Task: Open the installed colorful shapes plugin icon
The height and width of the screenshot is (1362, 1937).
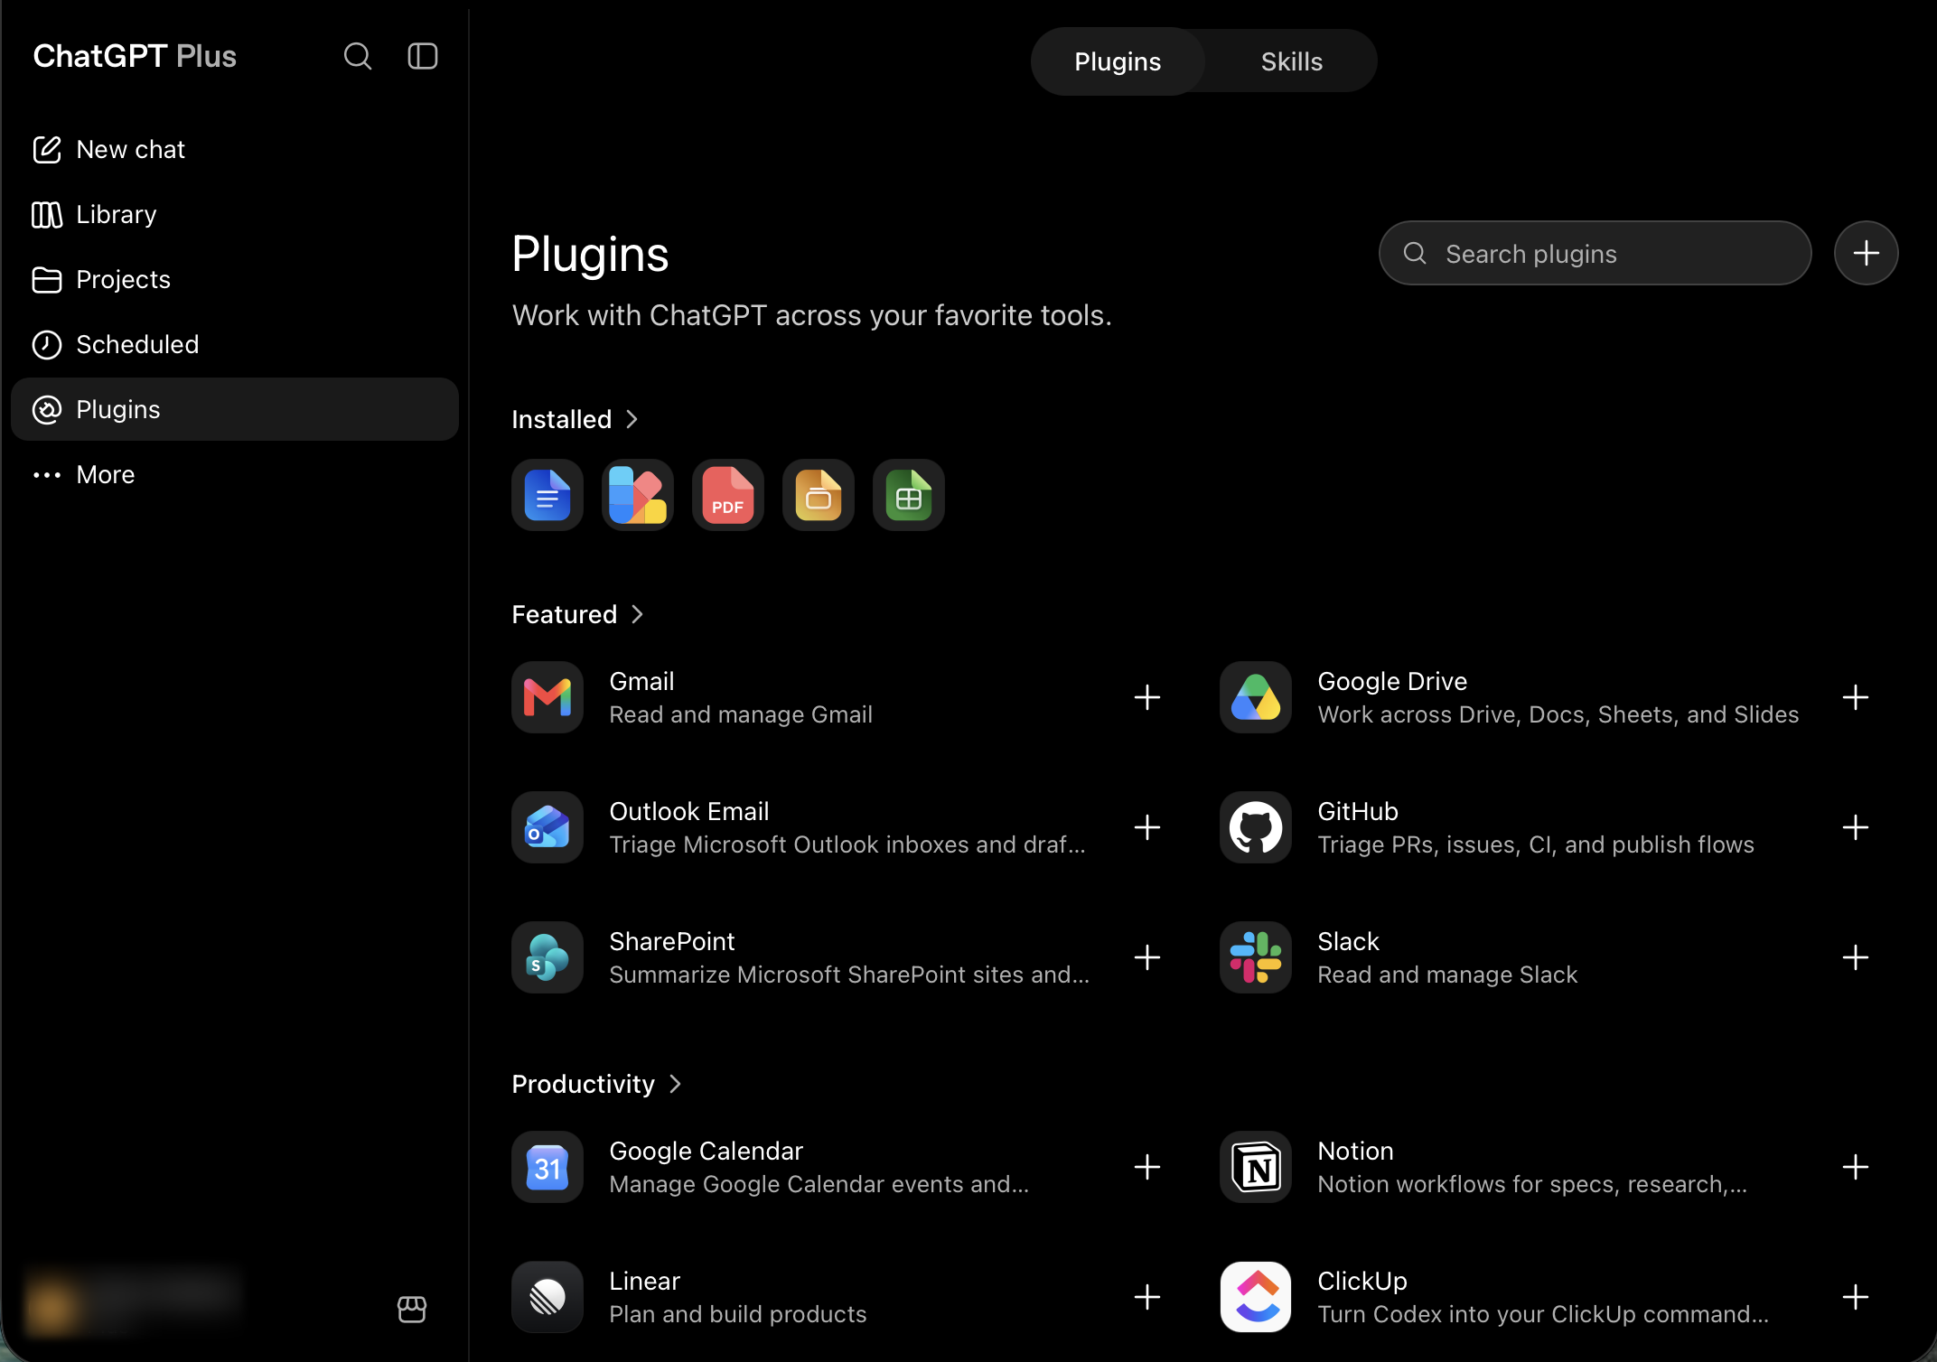Action: (x=638, y=495)
